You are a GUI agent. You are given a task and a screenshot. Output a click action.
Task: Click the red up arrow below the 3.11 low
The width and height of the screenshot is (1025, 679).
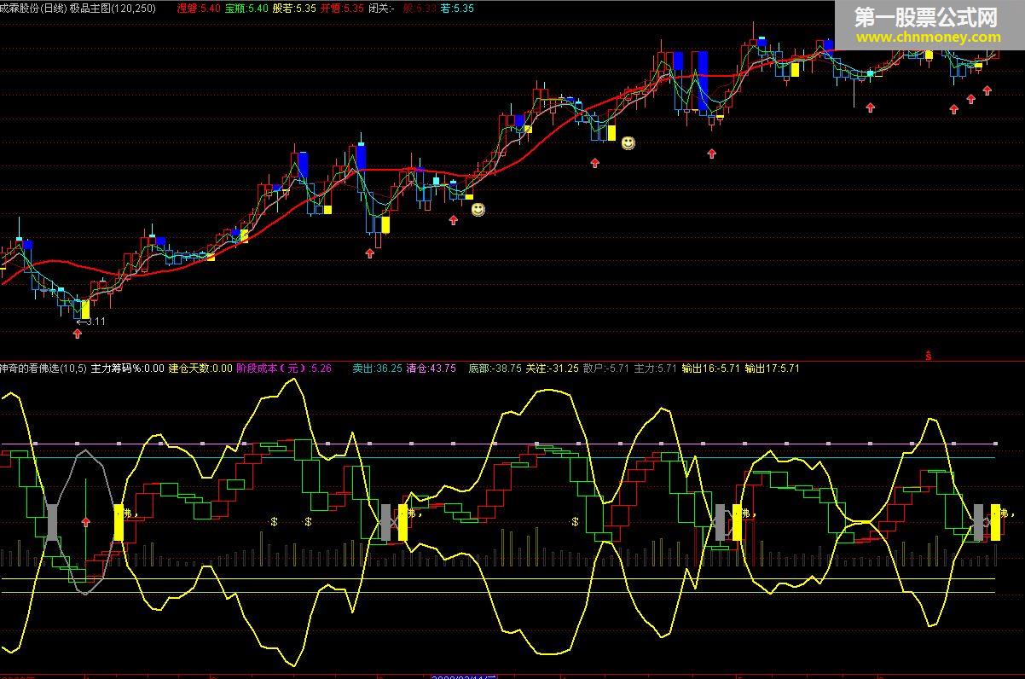coord(78,334)
